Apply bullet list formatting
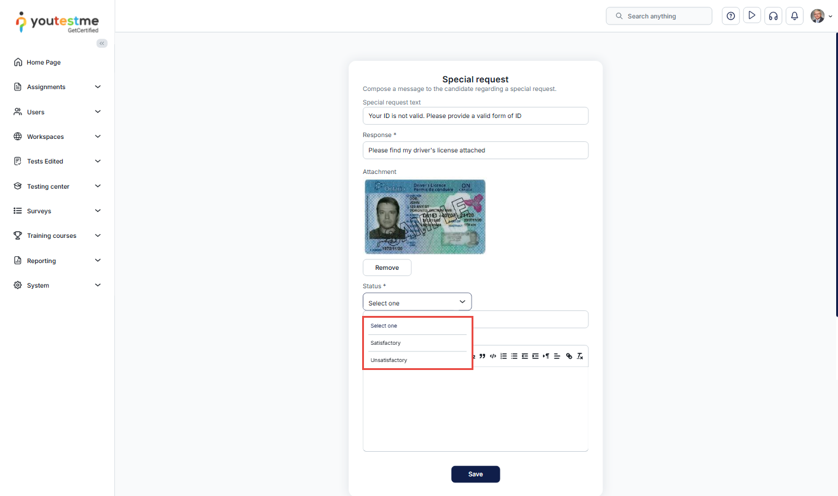 coord(514,356)
